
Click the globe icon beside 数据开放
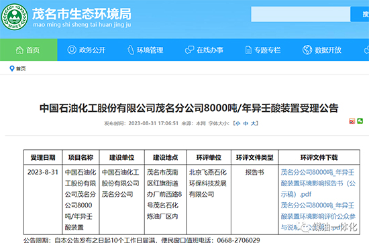click(x=307, y=50)
